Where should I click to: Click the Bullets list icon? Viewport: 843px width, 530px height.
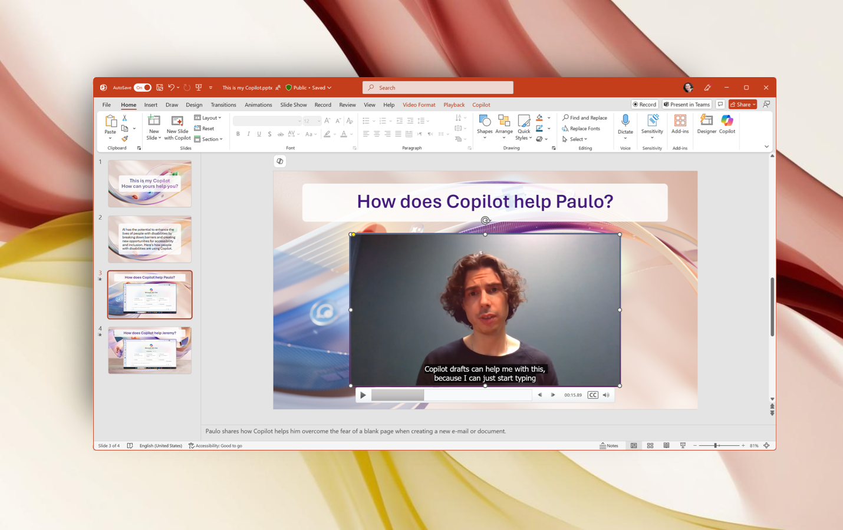(366, 121)
